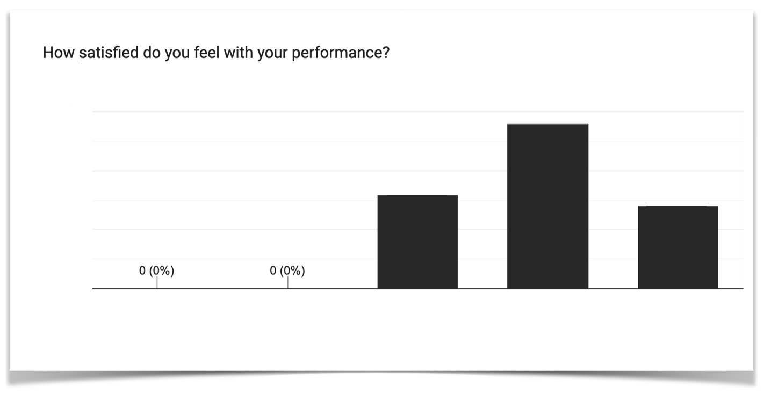
Task: Click the tick mark under the first 0 (0%)
Action: point(157,282)
